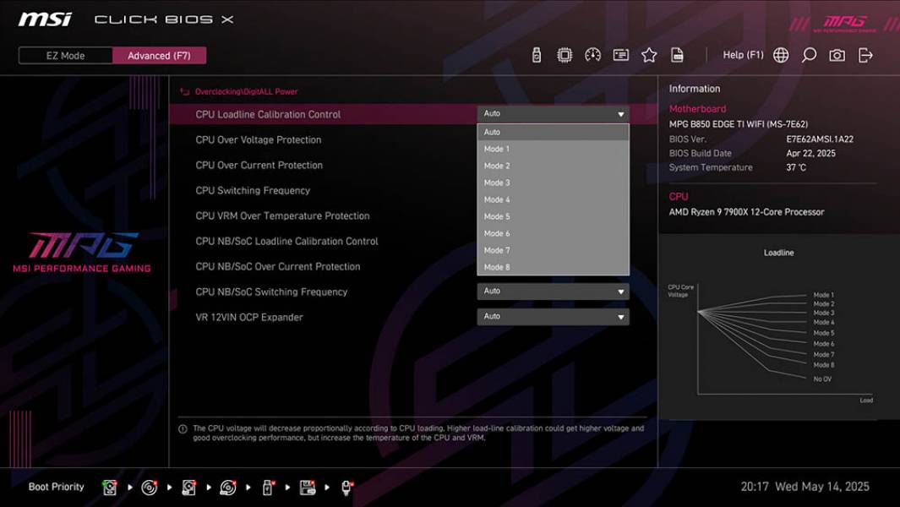This screenshot has width=900, height=507.
Task: Click the AMD Ryzen 9 7900X processor name
Action: (746, 212)
